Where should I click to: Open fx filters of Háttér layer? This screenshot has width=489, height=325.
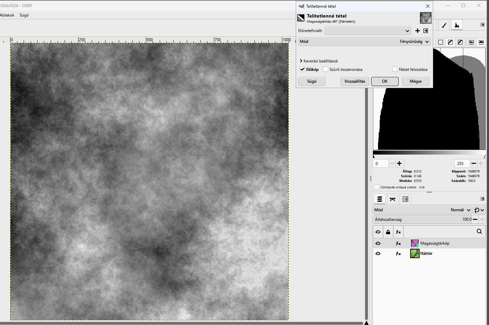click(x=398, y=253)
